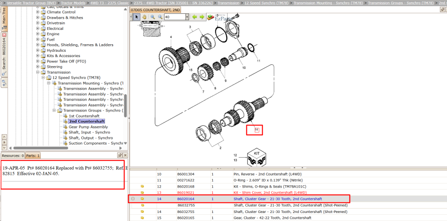This screenshot has width=447, height=221.
Task: Open Transmission breadcrumb link
Action: (228, 3)
